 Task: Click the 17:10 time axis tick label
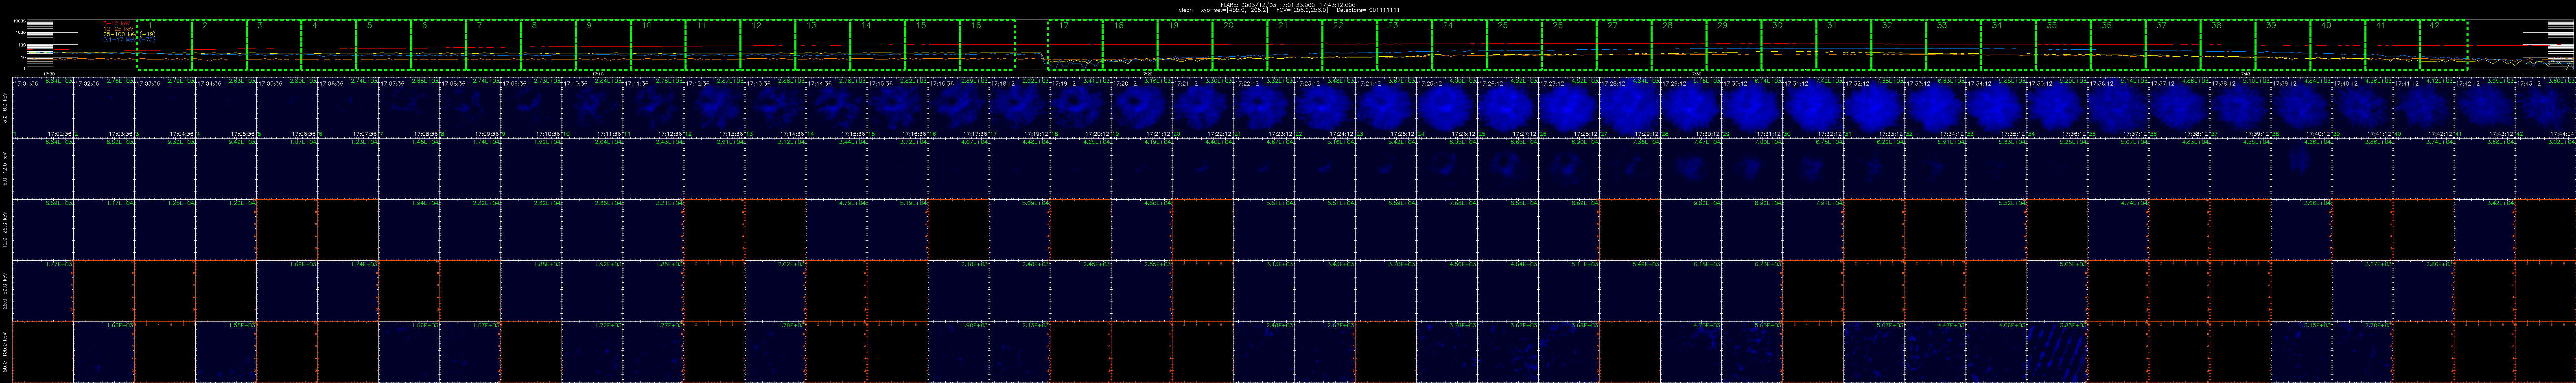pos(598,74)
